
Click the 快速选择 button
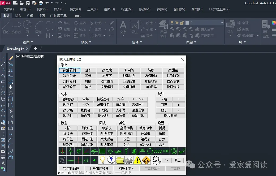click(x=173, y=87)
